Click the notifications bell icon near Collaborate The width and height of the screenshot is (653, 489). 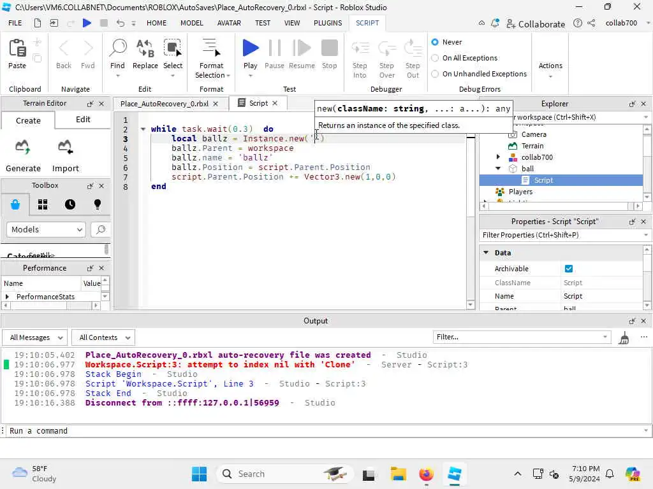click(495, 24)
